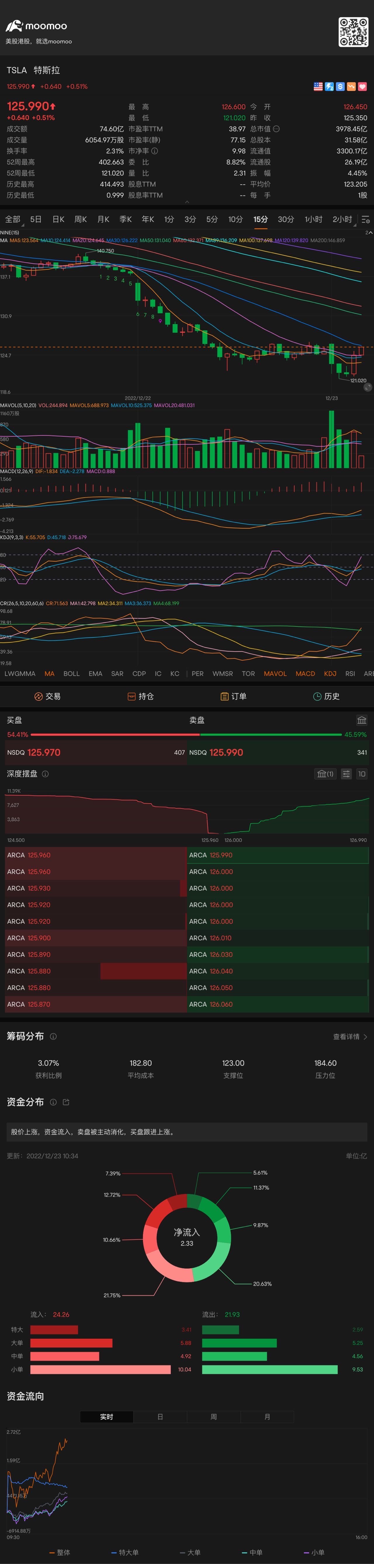Toggle the MACD indicator

click(x=306, y=674)
